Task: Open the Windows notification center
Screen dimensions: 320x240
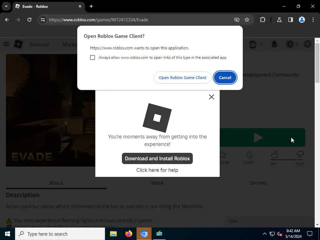Action: tap(310, 234)
